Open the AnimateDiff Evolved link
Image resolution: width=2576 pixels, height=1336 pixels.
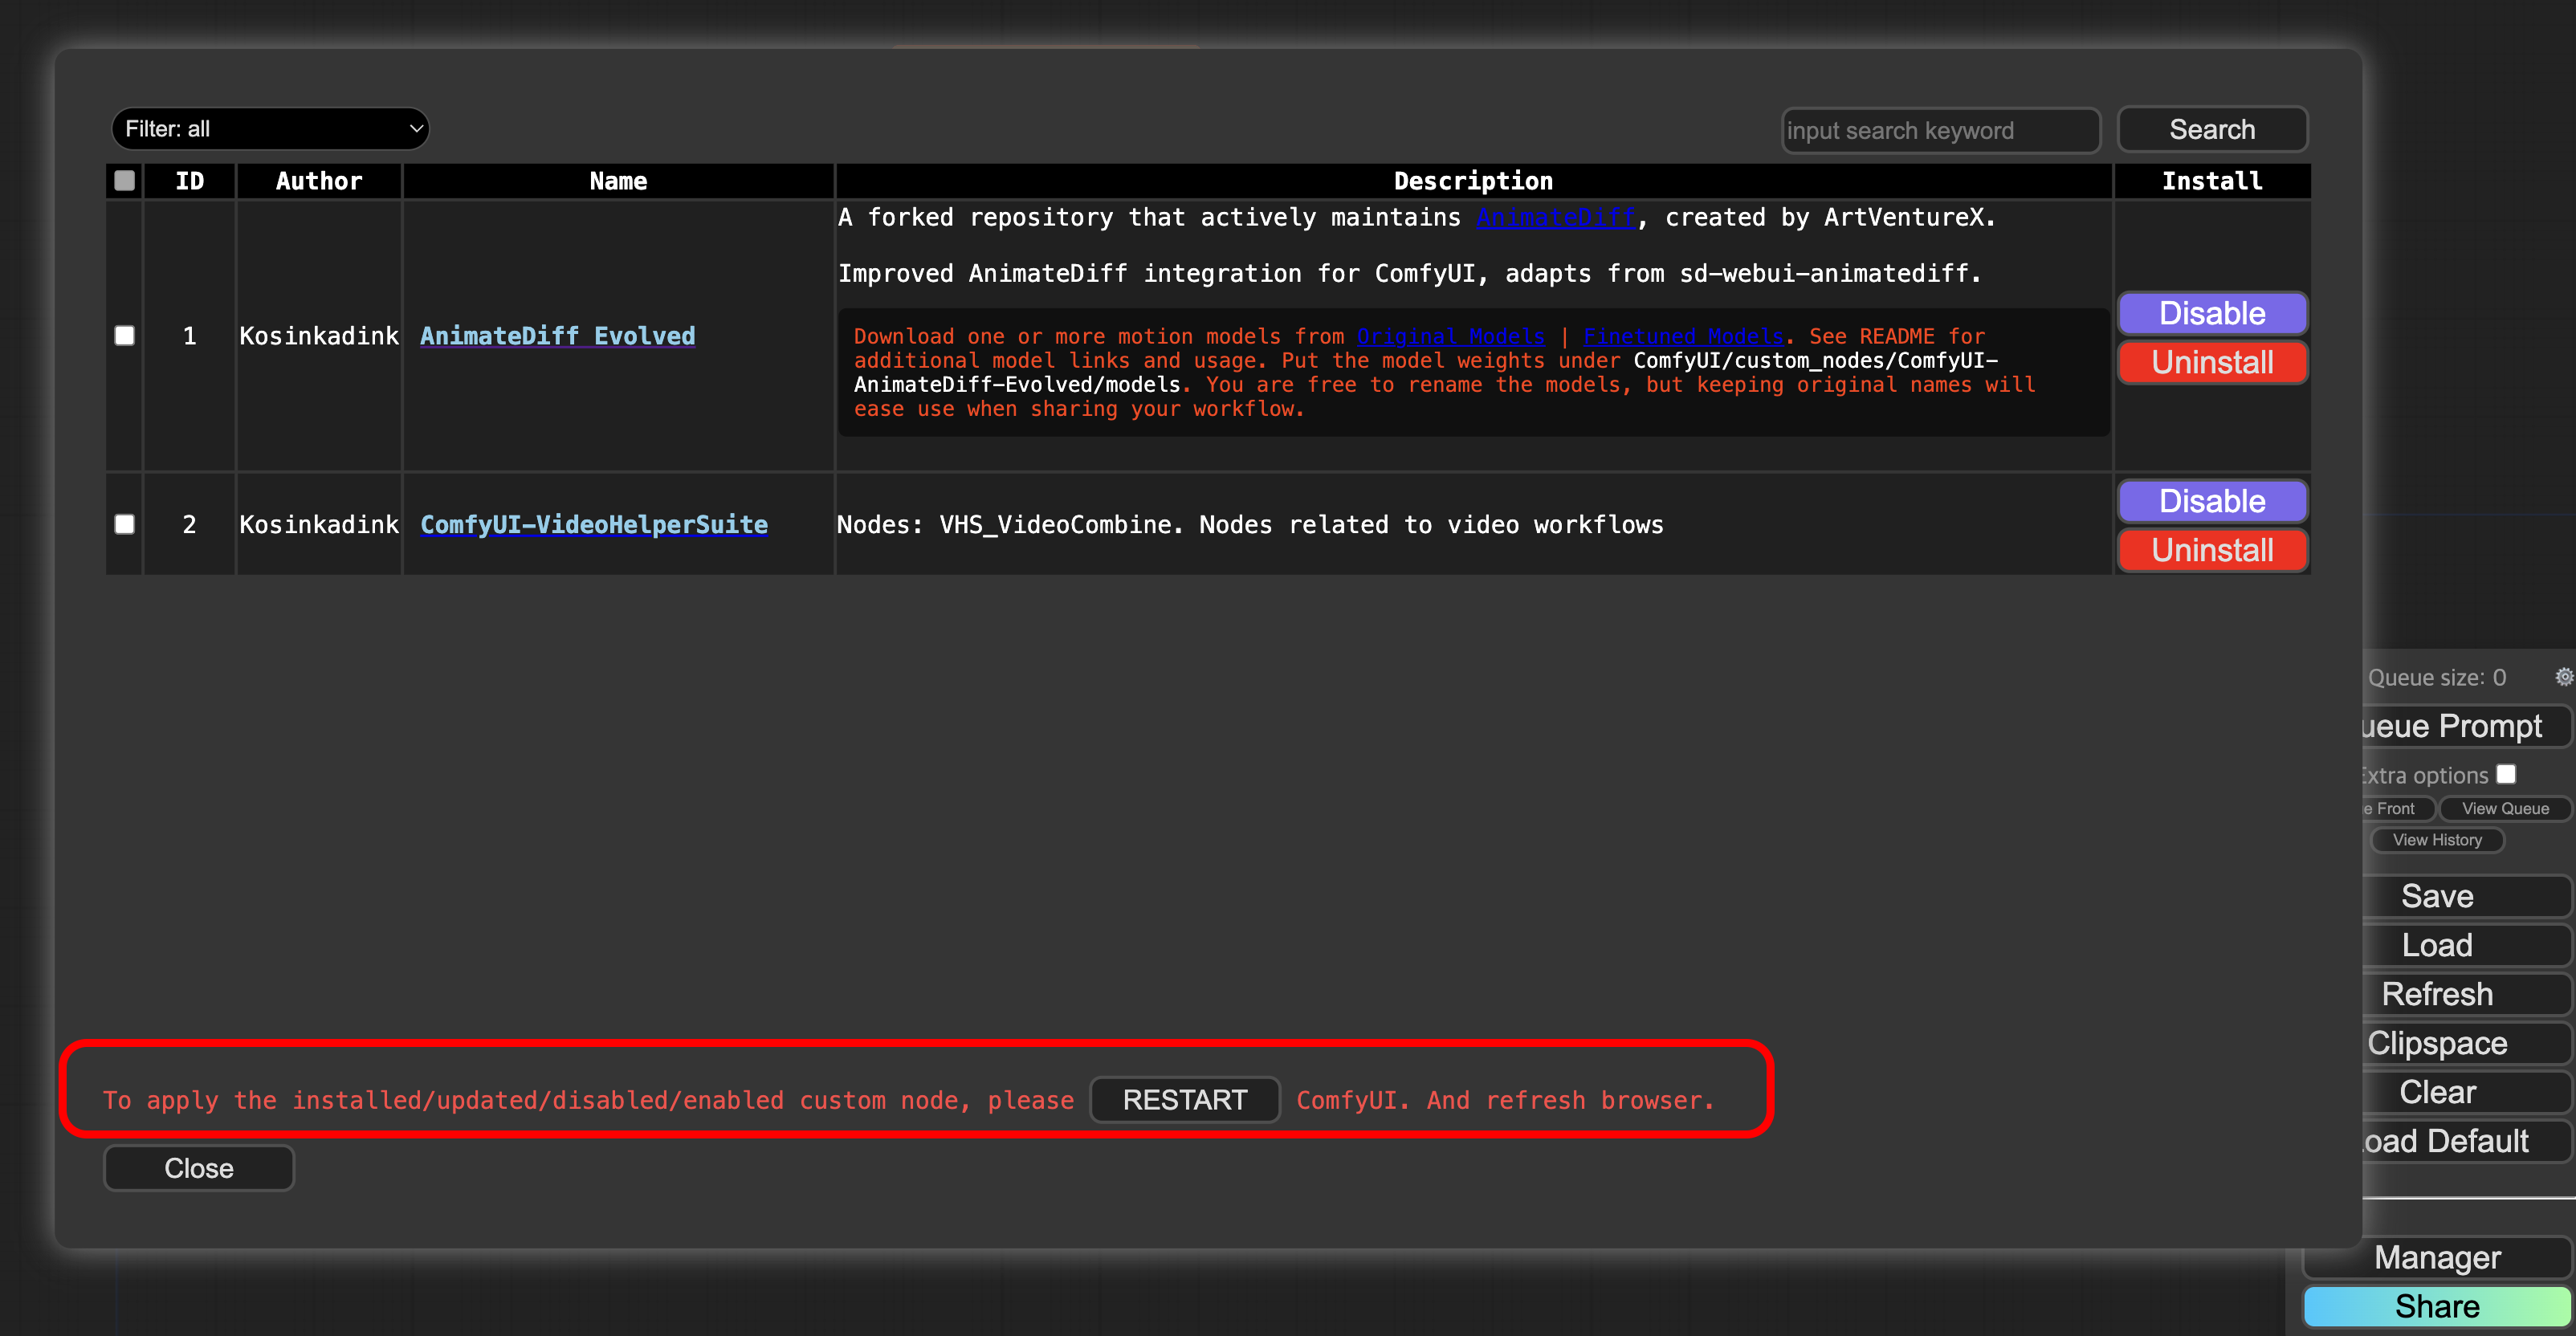click(x=557, y=336)
